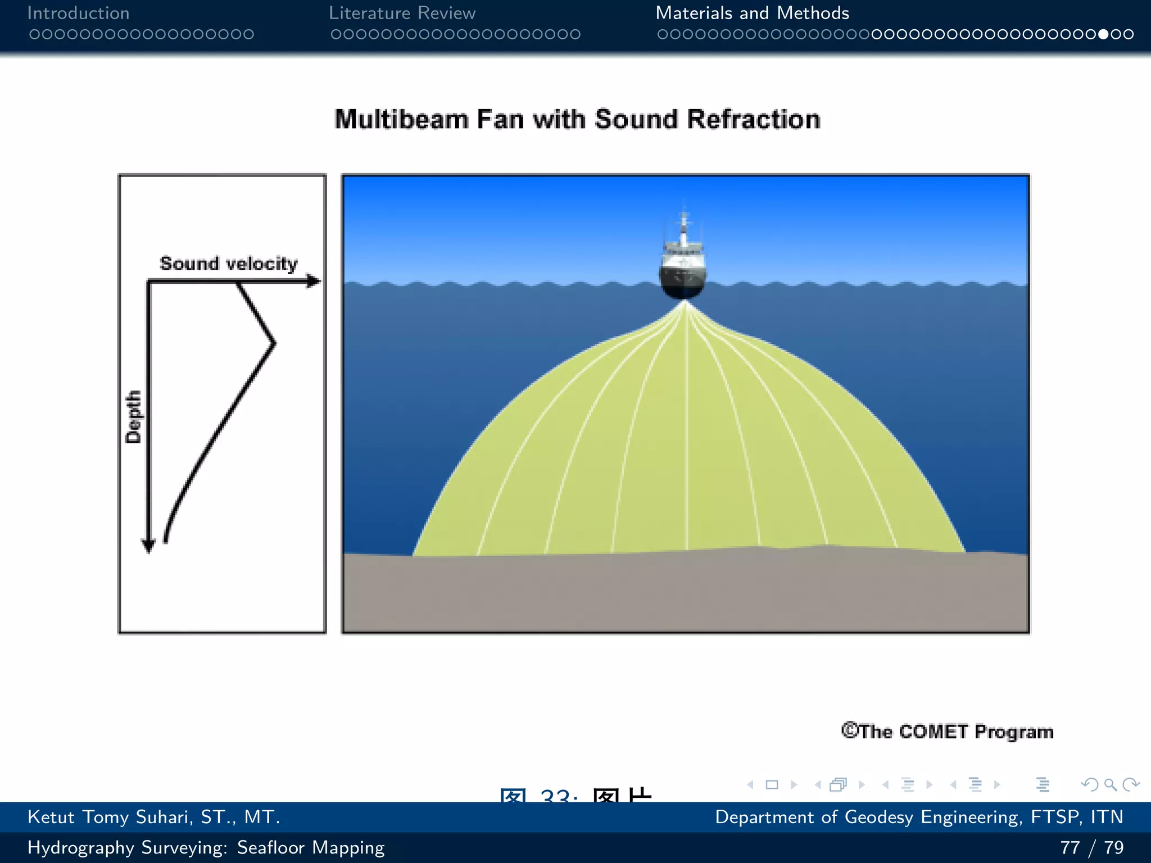Click author name Ketut Tomy Suhari, ST., MT.

pyautogui.click(x=154, y=817)
